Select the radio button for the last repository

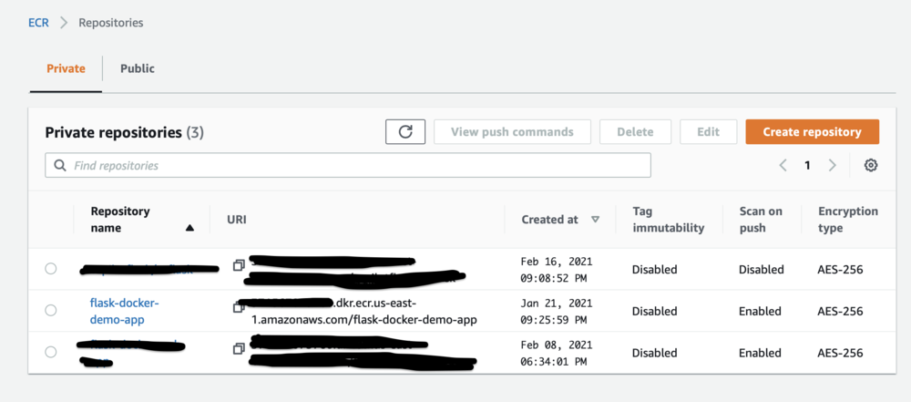51,352
